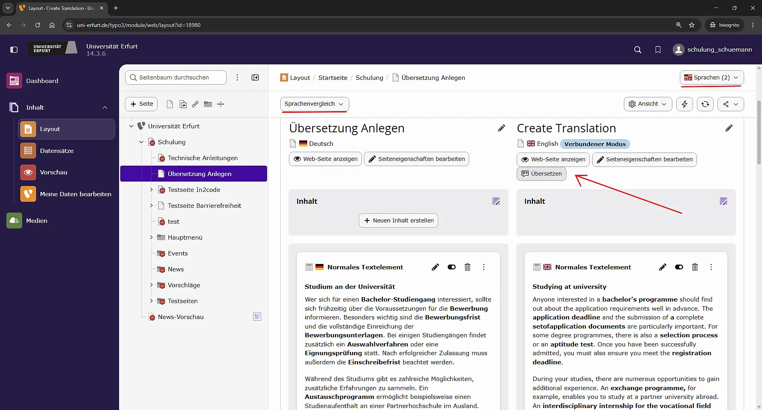The height and width of the screenshot is (410, 762).
Task: Select the folder page type icon
Action: (x=208, y=104)
